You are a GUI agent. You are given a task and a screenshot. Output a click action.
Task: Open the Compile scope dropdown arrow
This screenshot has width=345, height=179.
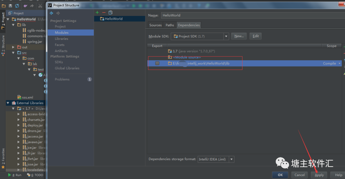[340, 63]
